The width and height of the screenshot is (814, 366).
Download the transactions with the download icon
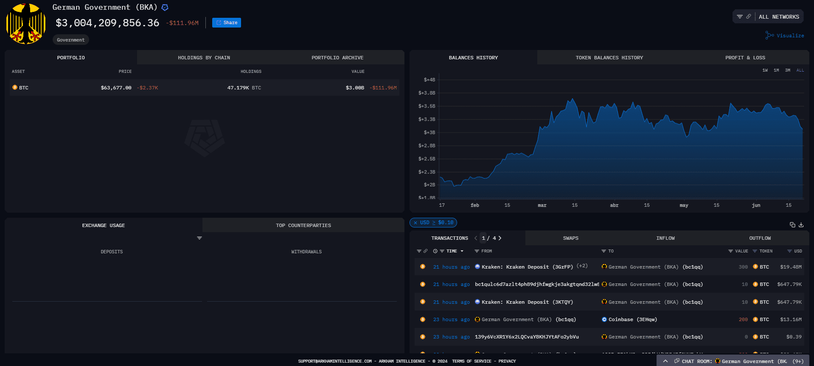pyautogui.click(x=801, y=225)
